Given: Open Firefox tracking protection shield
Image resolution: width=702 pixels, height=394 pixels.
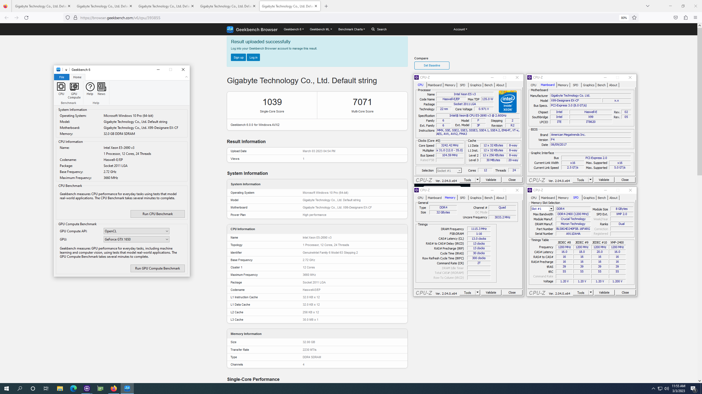Looking at the screenshot, I should (68, 18).
